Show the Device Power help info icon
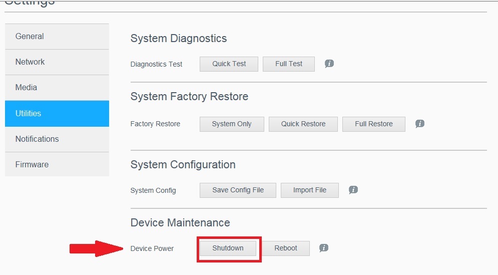 click(324, 248)
